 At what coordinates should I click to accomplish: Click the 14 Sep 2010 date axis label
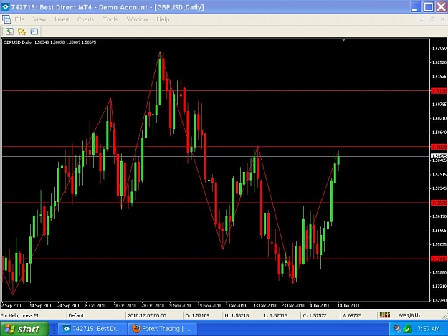(x=41, y=305)
